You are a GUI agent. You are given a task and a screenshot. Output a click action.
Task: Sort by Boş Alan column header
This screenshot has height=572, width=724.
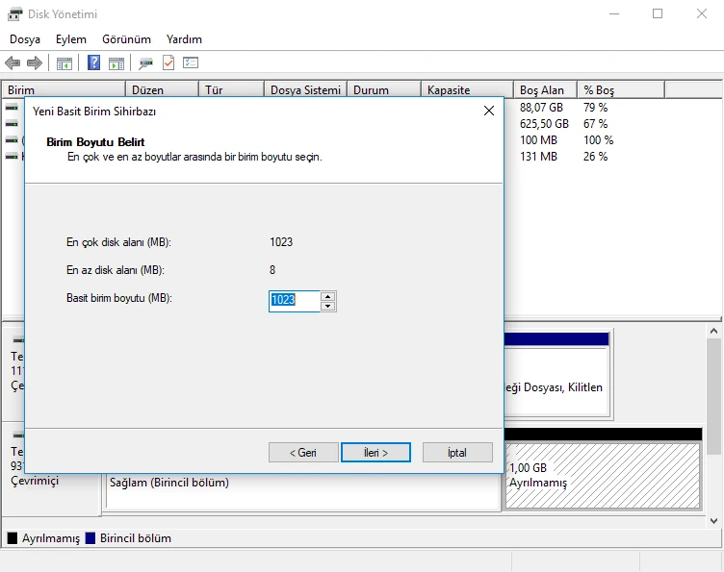pos(545,89)
